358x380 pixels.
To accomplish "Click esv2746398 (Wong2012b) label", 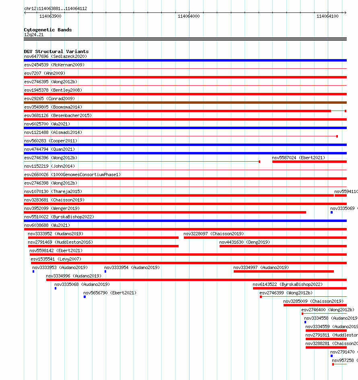I will coord(51,183).
